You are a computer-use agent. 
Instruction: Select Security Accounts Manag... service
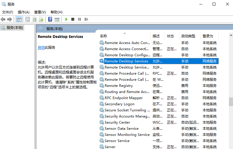click(159, 116)
